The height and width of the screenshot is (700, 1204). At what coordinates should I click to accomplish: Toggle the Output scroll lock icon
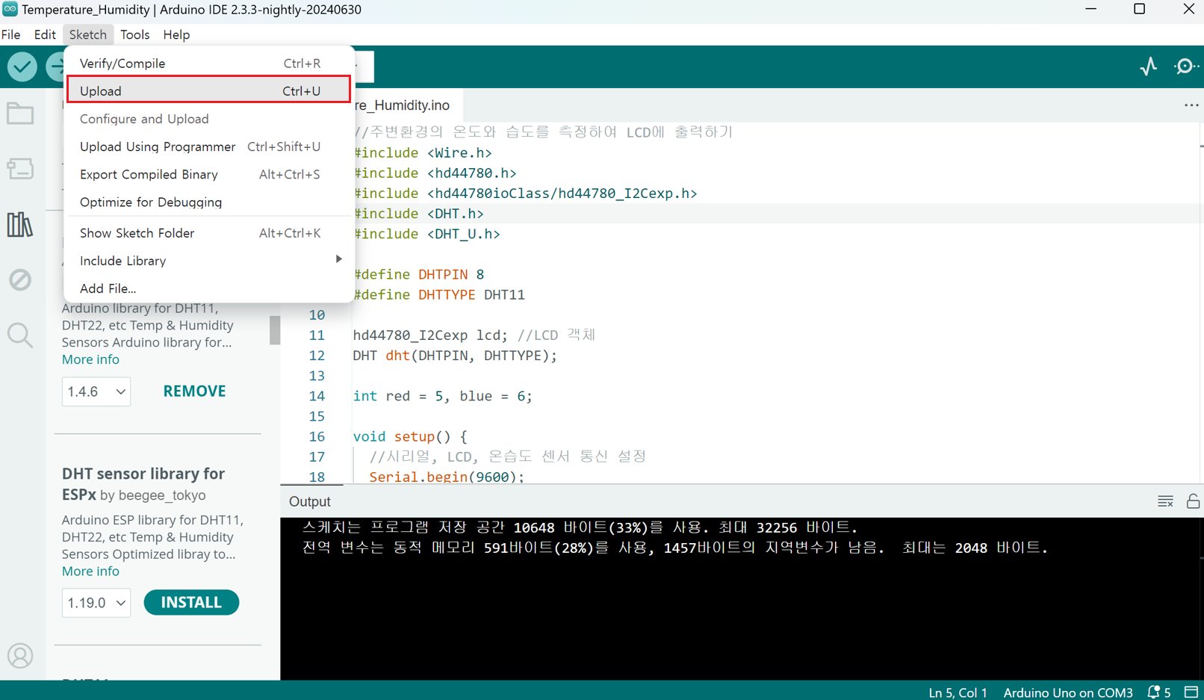tap(1193, 501)
